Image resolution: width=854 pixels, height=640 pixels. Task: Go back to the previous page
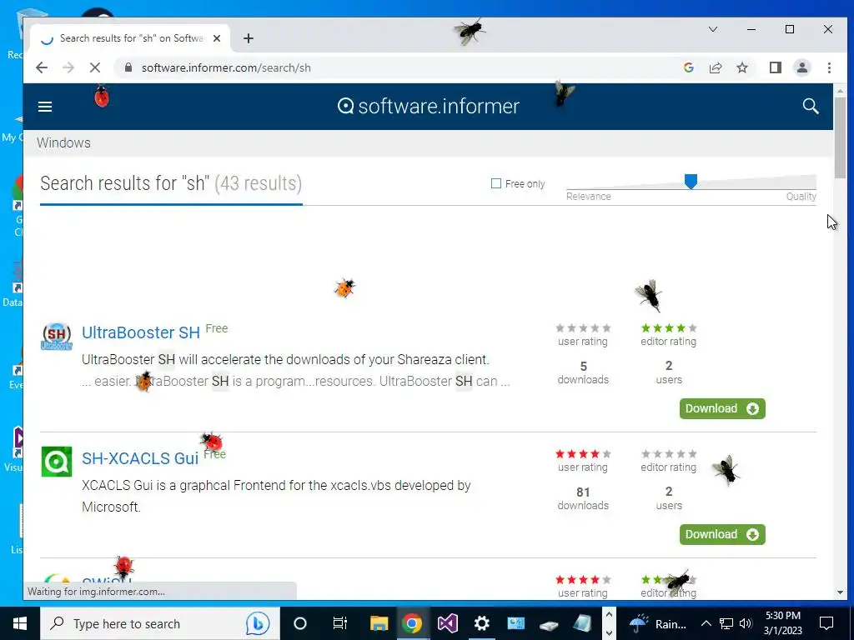click(x=42, y=67)
